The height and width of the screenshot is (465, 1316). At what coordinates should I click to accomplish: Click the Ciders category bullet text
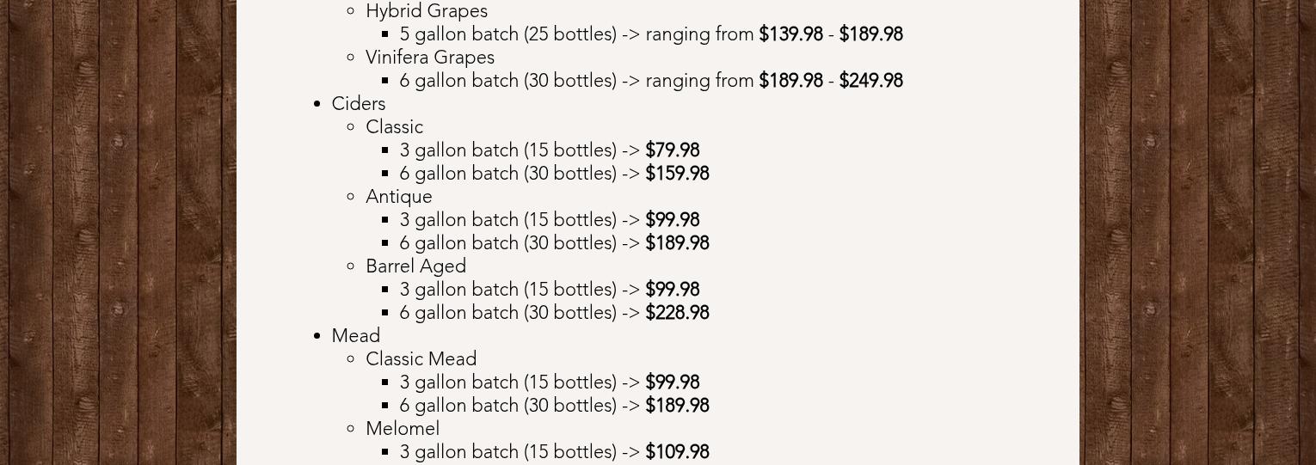(x=358, y=104)
